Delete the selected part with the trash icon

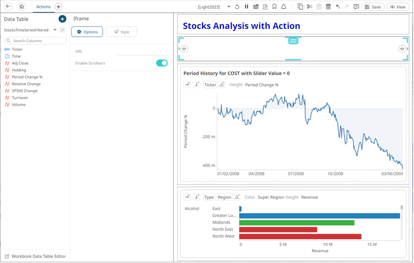[x=328, y=7]
